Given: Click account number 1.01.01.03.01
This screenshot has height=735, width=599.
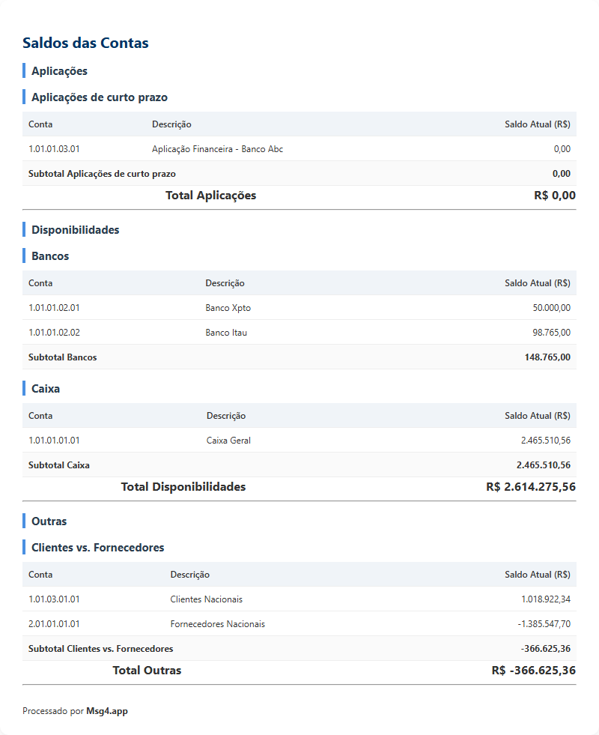Looking at the screenshot, I should (54, 149).
